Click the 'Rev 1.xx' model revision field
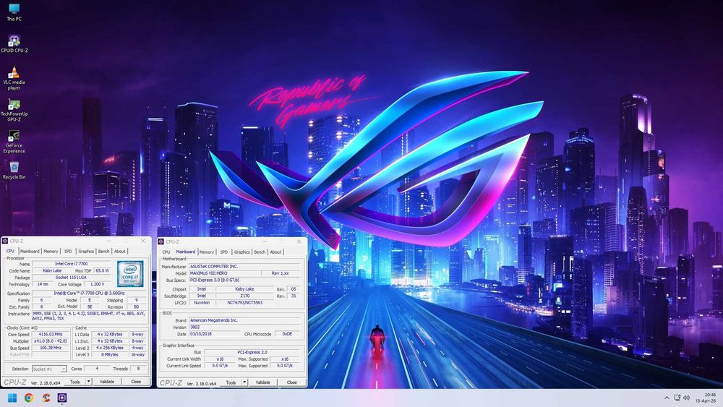Viewport: 723px width, 407px height. [x=281, y=273]
